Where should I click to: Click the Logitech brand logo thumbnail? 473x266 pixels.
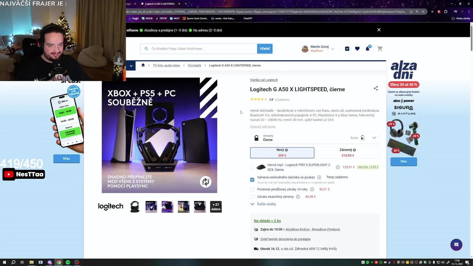pos(110,207)
